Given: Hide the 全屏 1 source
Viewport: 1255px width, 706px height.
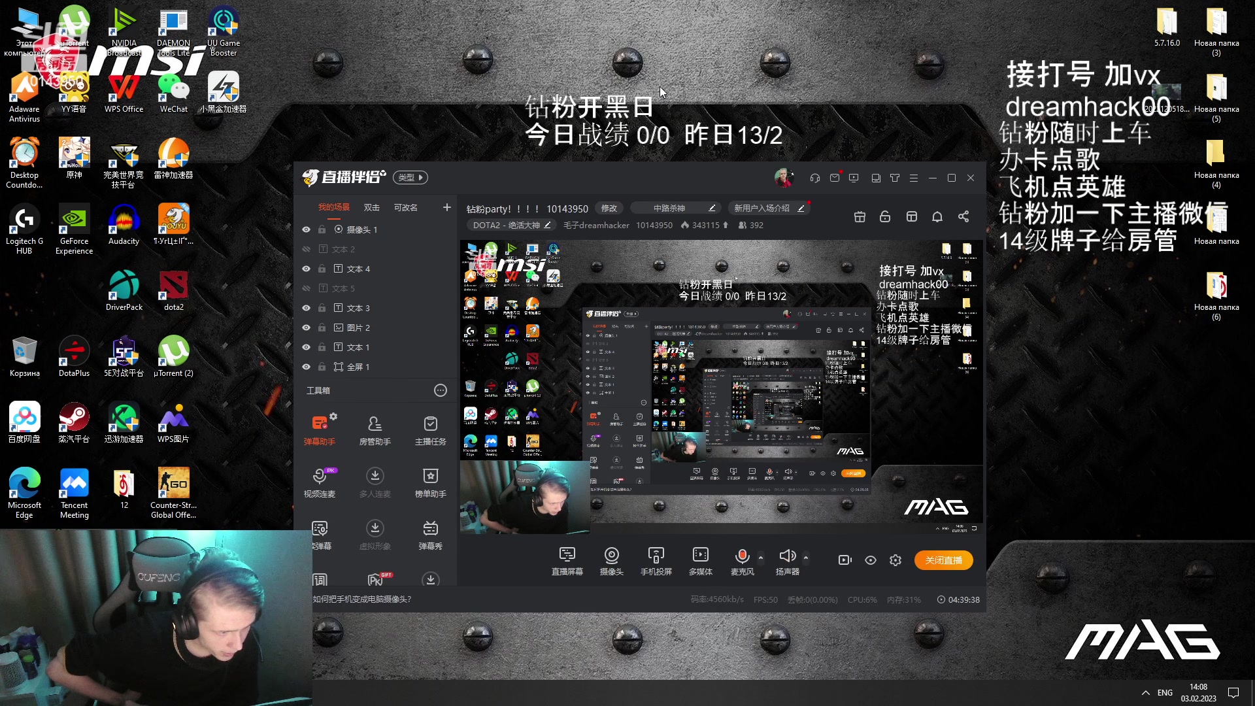Looking at the screenshot, I should 306,367.
